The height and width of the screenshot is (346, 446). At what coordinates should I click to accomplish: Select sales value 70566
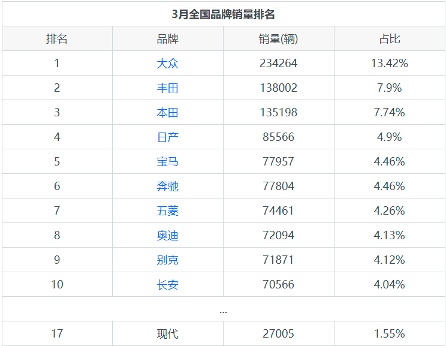click(x=279, y=285)
